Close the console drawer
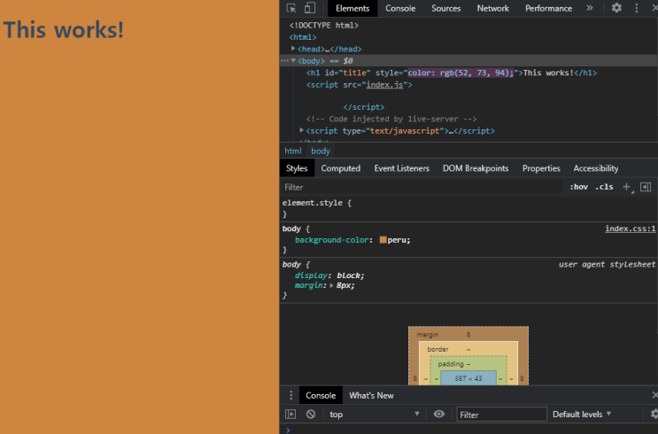The image size is (658, 434). (x=654, y=395)
